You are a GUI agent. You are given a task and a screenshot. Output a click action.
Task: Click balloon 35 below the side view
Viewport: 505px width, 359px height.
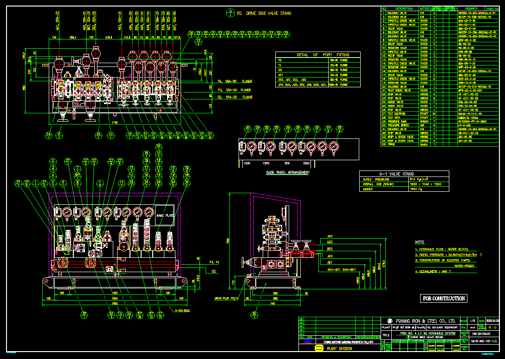[x=254, y=314]
